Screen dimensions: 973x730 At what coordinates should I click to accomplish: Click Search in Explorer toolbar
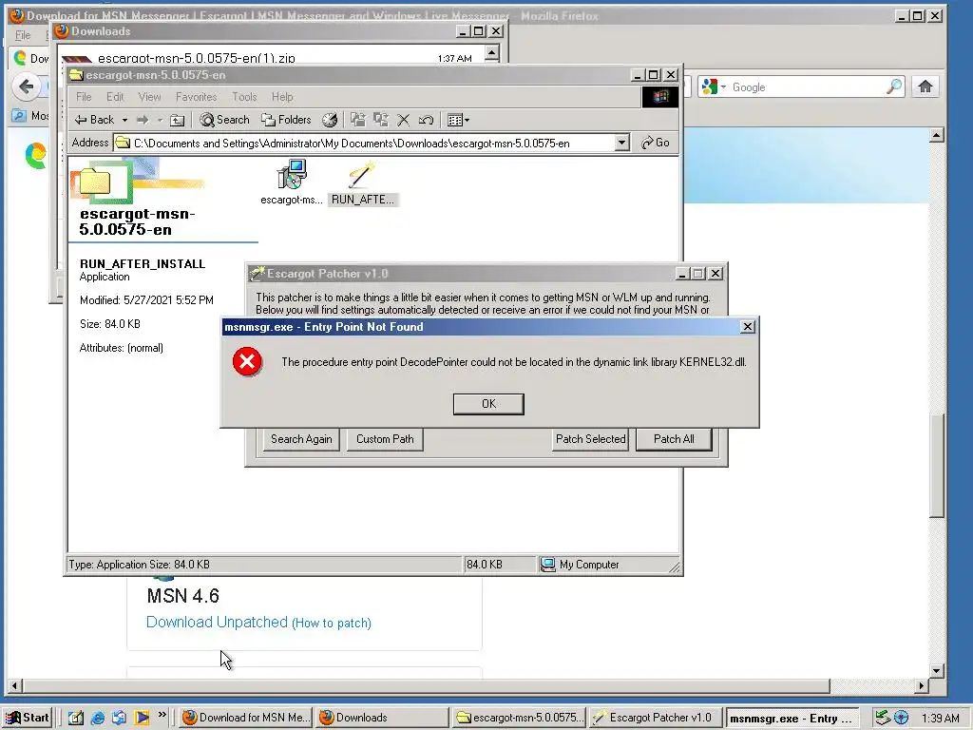[x=224, y=120]
